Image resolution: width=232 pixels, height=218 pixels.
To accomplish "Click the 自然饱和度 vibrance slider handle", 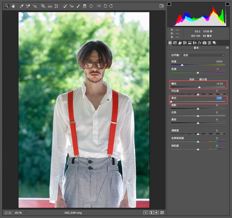I will [198, 142].
